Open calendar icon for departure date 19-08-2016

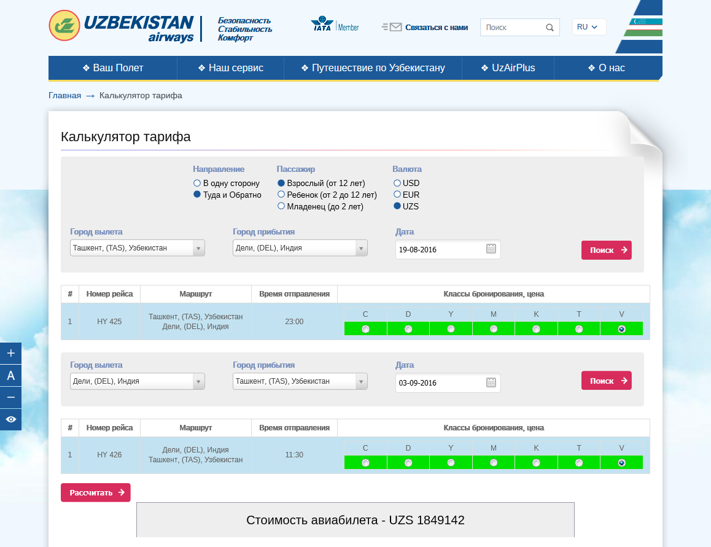tap(491, 249)
